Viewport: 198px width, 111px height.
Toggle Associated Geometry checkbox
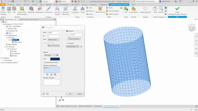[45, 62]
